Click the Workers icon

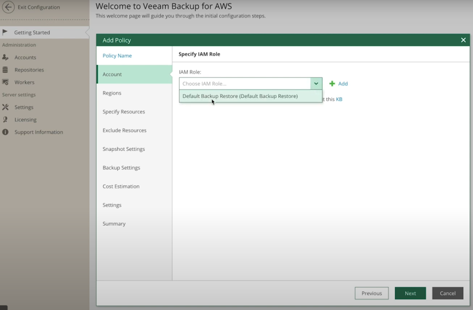6,82
